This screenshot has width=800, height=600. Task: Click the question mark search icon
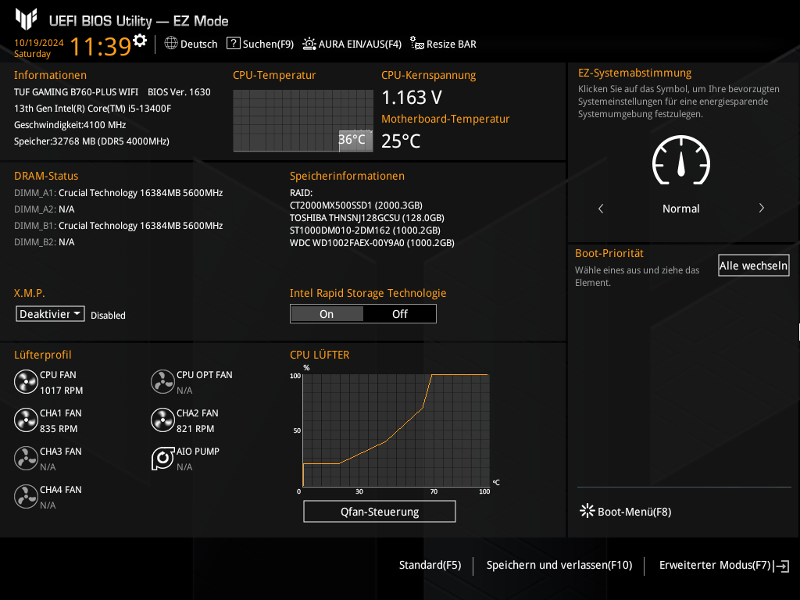click(x=233, y=44)
